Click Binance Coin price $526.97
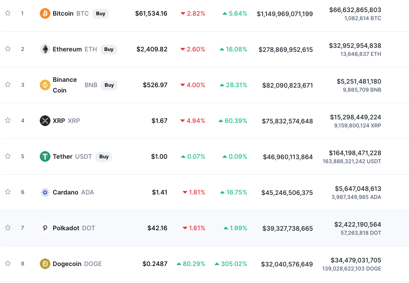Screen dimensions: 409x283 [155, 85]
